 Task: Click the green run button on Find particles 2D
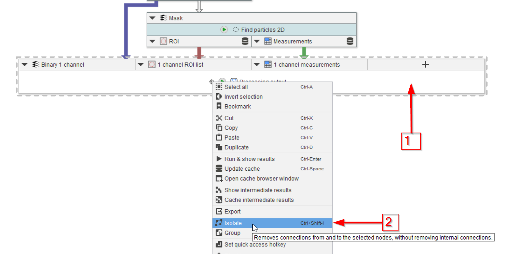click(x=224, y=30)
